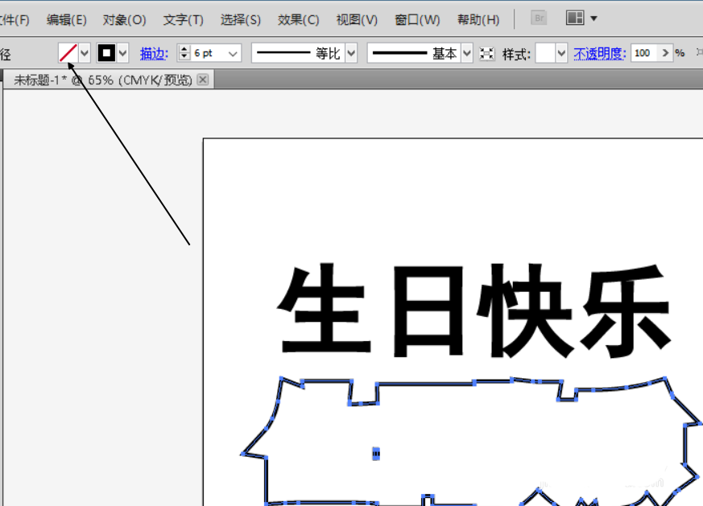The image size is (703, 506).
Task: Click the 生日快乐 text on the artboard
Action: pos(473,311)
